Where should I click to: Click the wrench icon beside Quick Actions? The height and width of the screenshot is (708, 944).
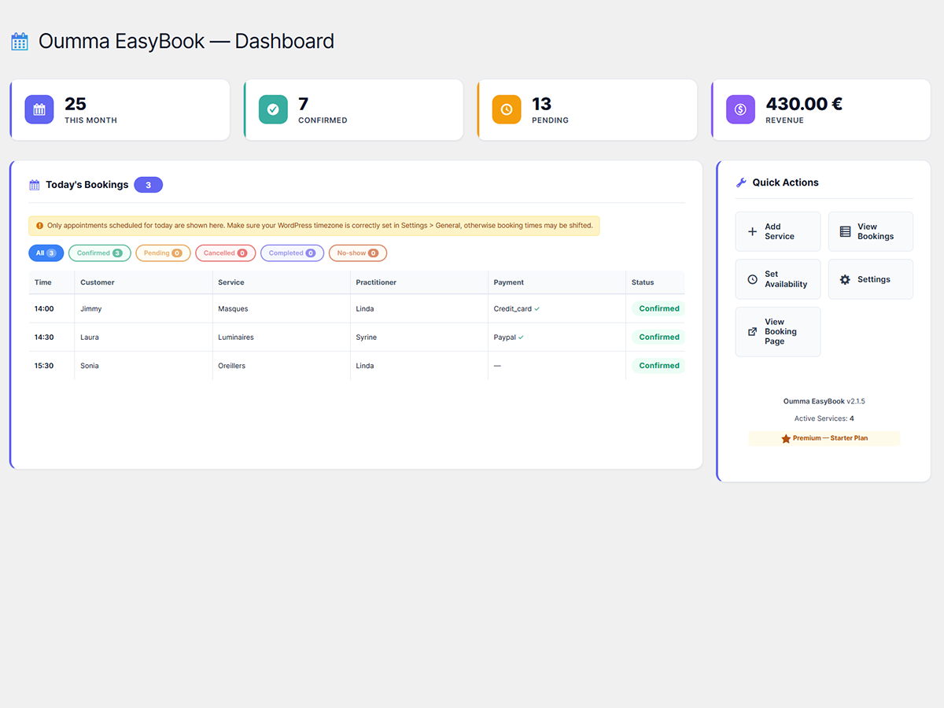[741, 183]
